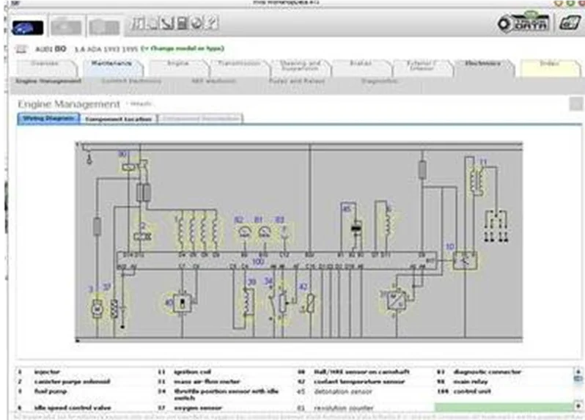Open the ABS submenu item
Viewport: 585px width, 420px height.
coord(213,81)
